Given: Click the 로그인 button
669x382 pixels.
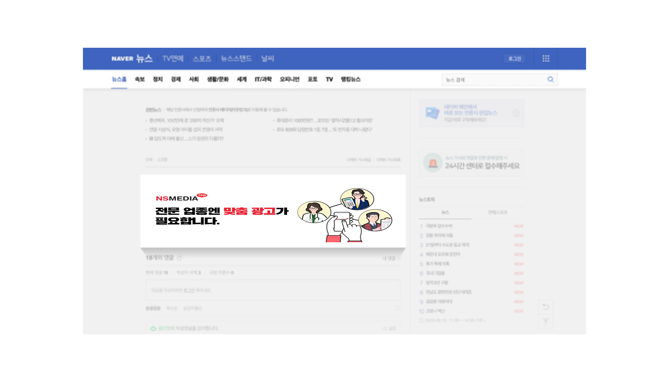Looking at the screenshot, I should (x=514, y=59).
